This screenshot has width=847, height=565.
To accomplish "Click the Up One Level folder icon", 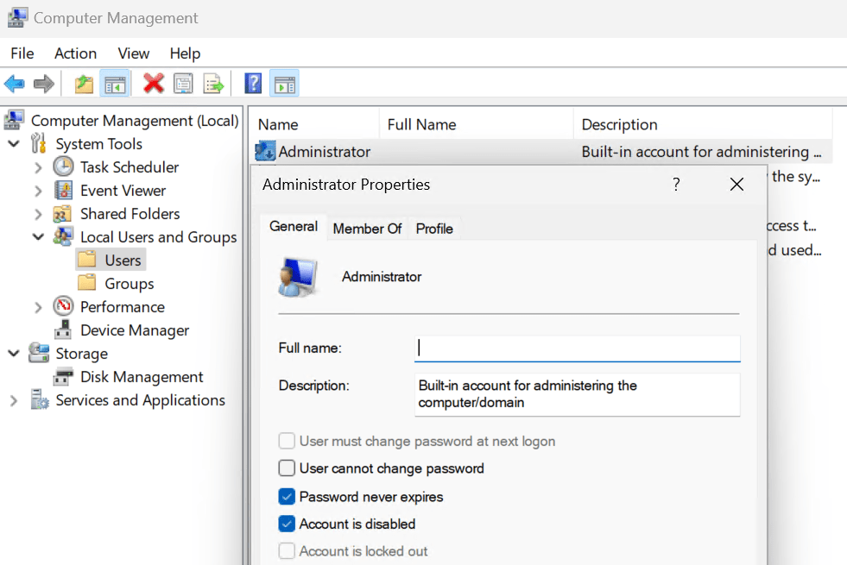I will pos(84,84).
